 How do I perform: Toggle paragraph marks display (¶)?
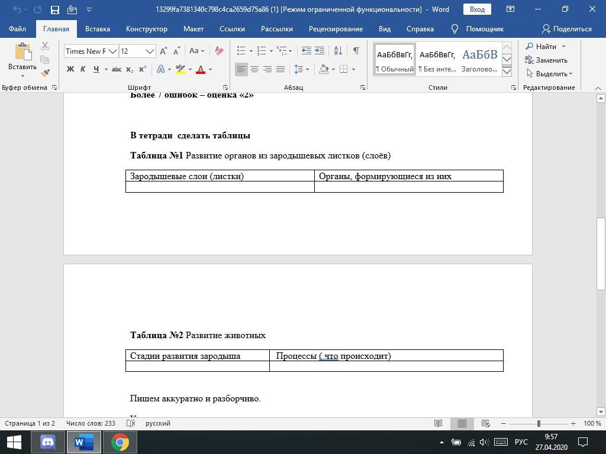(356, 51)
